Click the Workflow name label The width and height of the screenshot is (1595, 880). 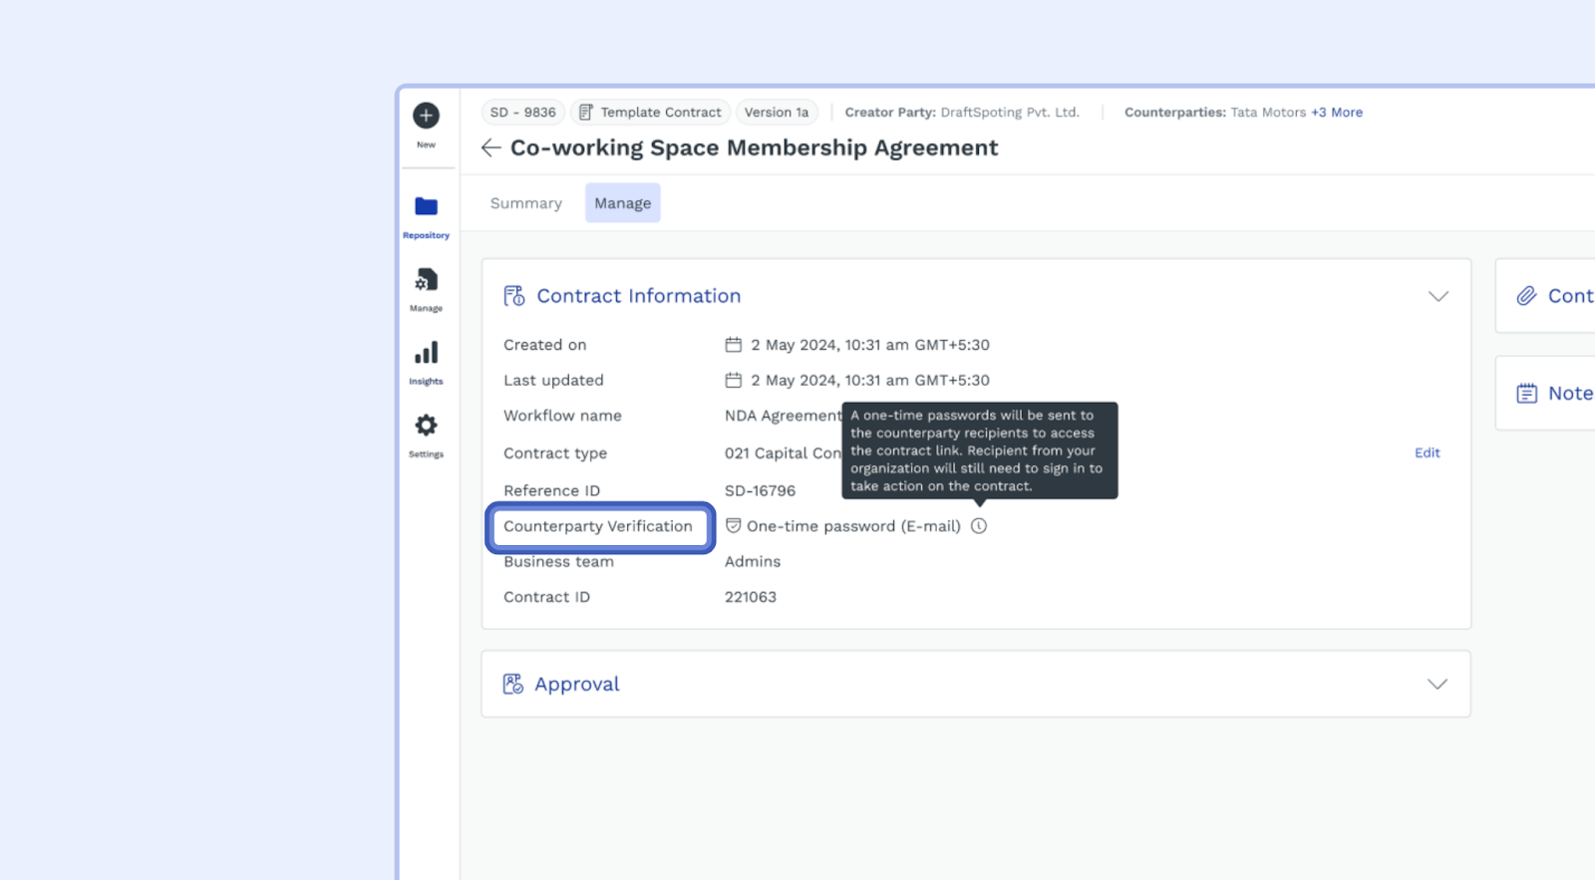(x=563, y=416)
